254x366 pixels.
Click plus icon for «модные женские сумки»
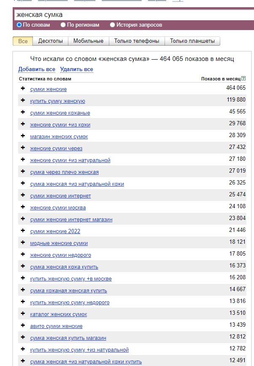coord(23,242)
